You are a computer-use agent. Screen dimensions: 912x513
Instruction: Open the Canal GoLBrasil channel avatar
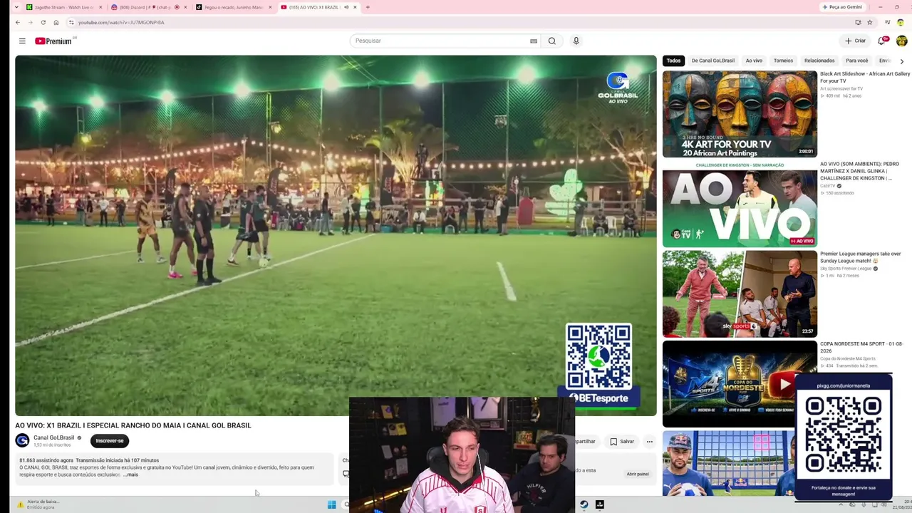22,440
